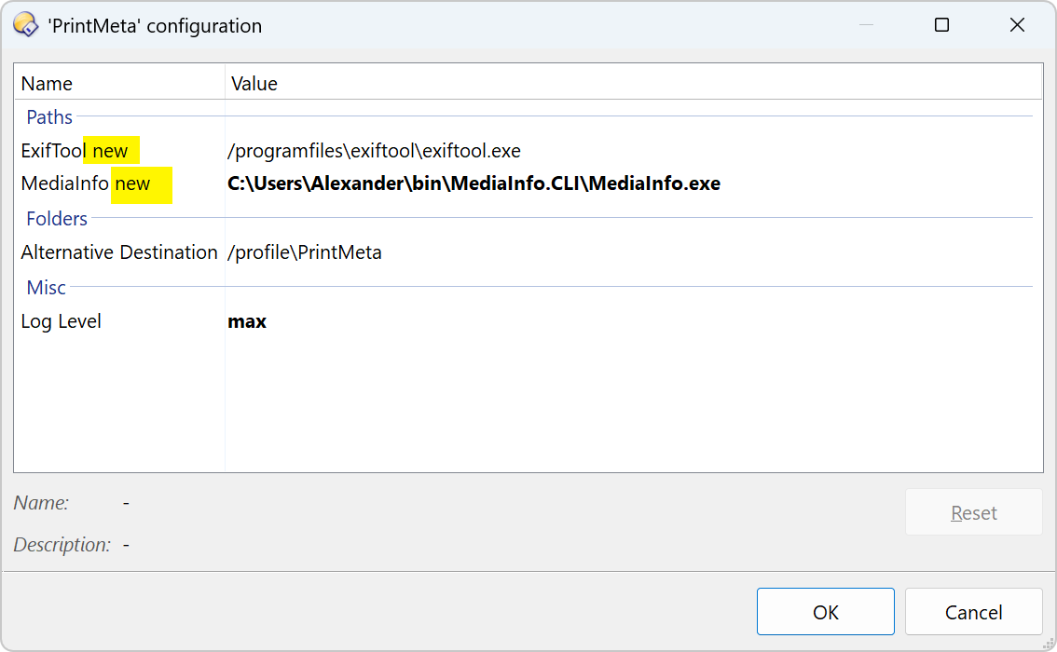Image resolution: width=1057 pixels, height=652 pixels.
Task: Close the dialog with the X button
Action: pos(1017,25)
